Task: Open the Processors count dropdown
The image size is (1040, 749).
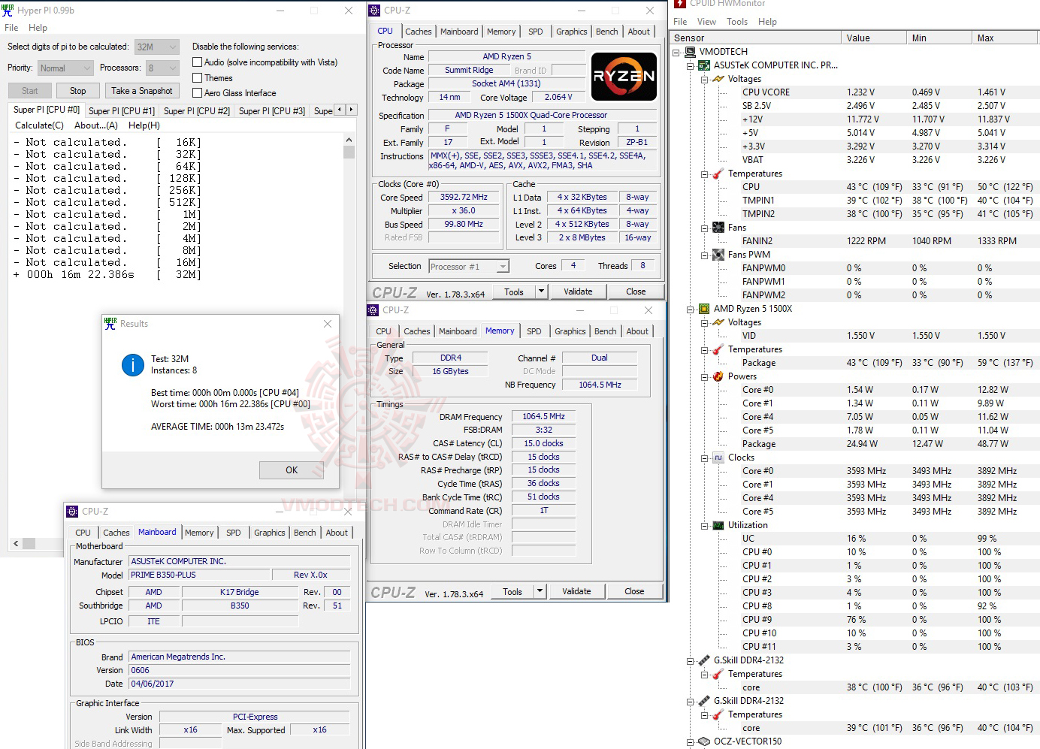Action: click(162, 68)
